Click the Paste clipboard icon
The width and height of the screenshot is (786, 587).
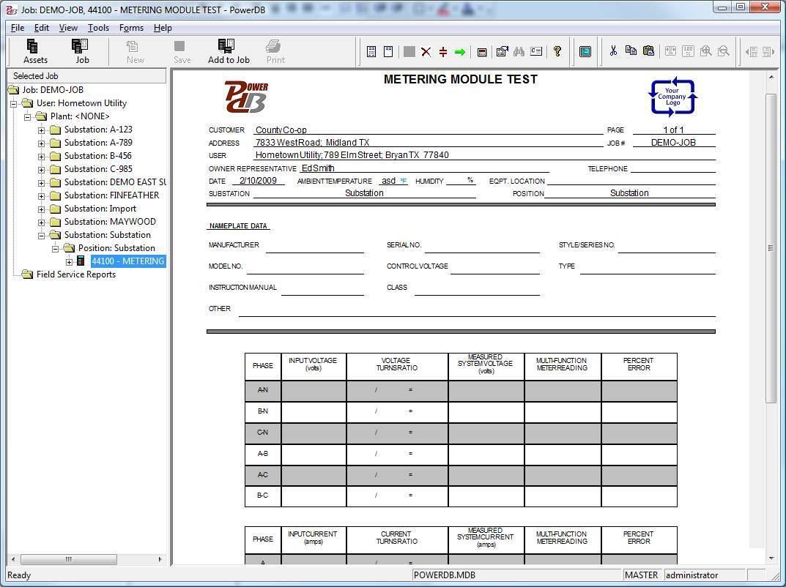(x=648, y=51)
